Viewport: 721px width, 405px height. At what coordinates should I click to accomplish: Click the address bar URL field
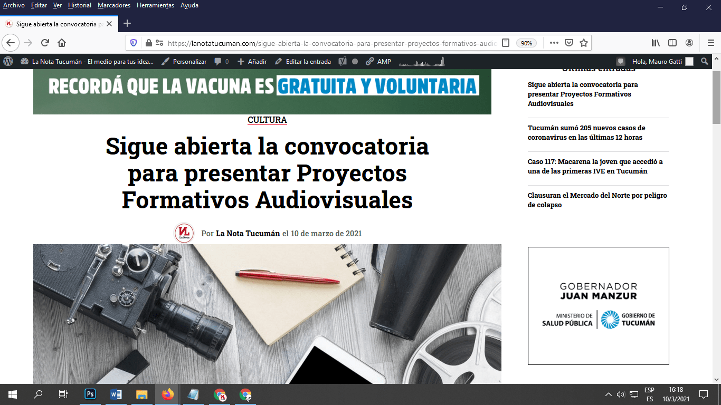click(x=333, y=43)
